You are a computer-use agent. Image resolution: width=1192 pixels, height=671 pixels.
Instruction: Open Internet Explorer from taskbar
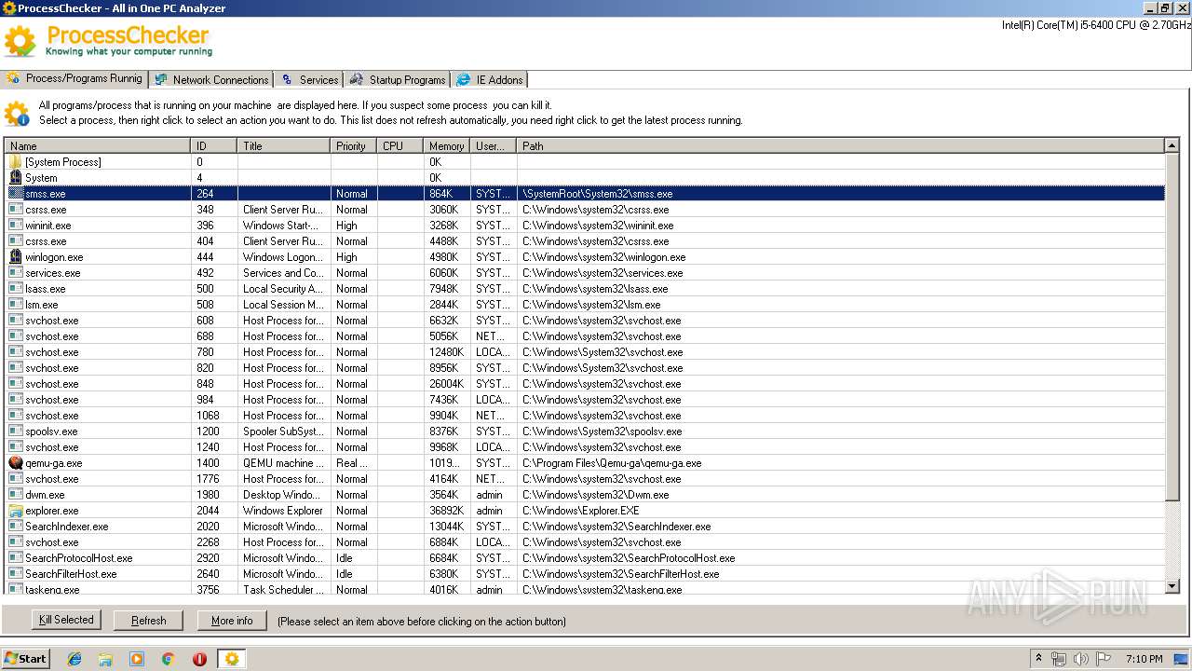74,659
